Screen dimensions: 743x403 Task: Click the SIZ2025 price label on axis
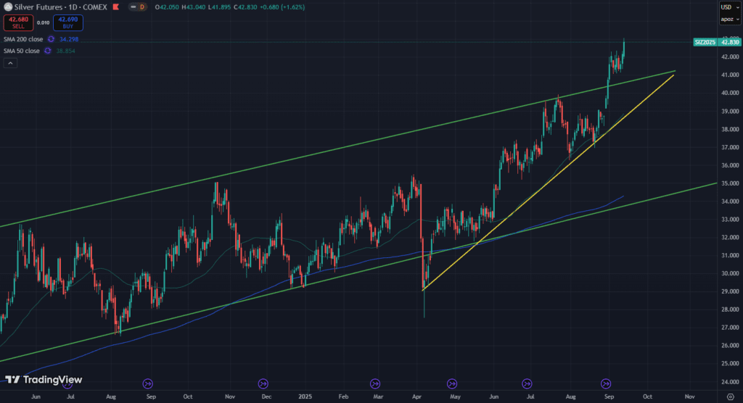pyautogui.click(x=705, y=43)
